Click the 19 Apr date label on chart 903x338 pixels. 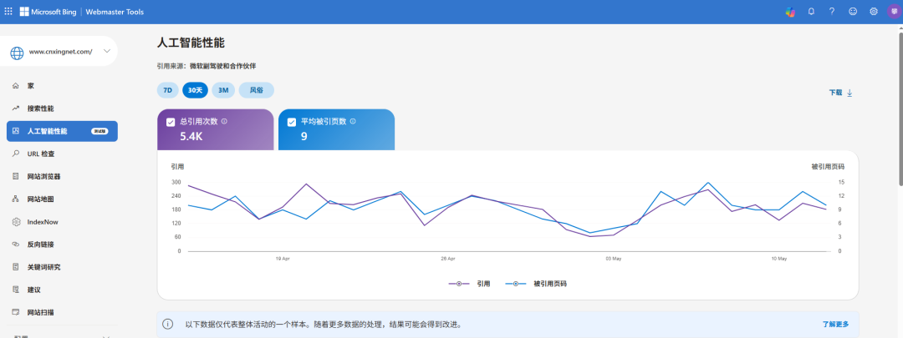283,260
